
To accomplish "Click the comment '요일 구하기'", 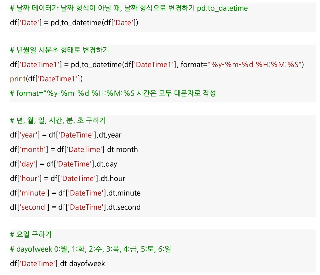I will pyautogui.click(x=31, y=235).
